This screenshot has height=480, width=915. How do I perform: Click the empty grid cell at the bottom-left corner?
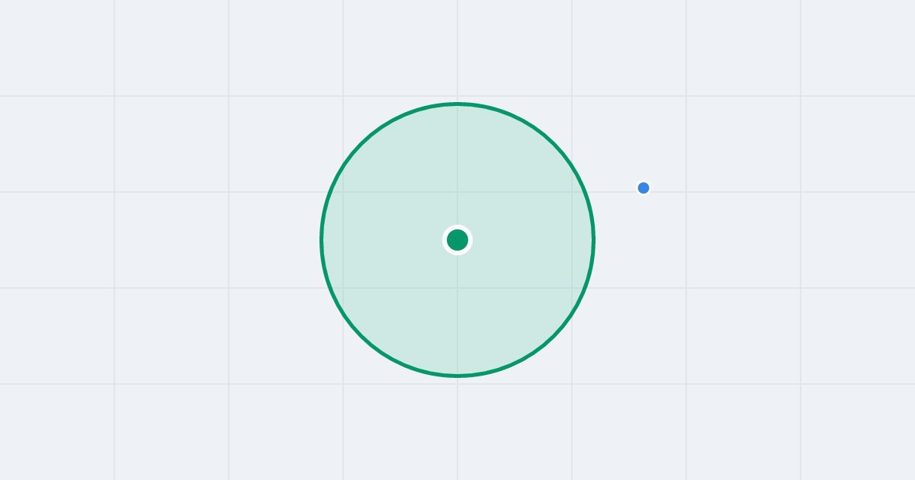point(57,432)
